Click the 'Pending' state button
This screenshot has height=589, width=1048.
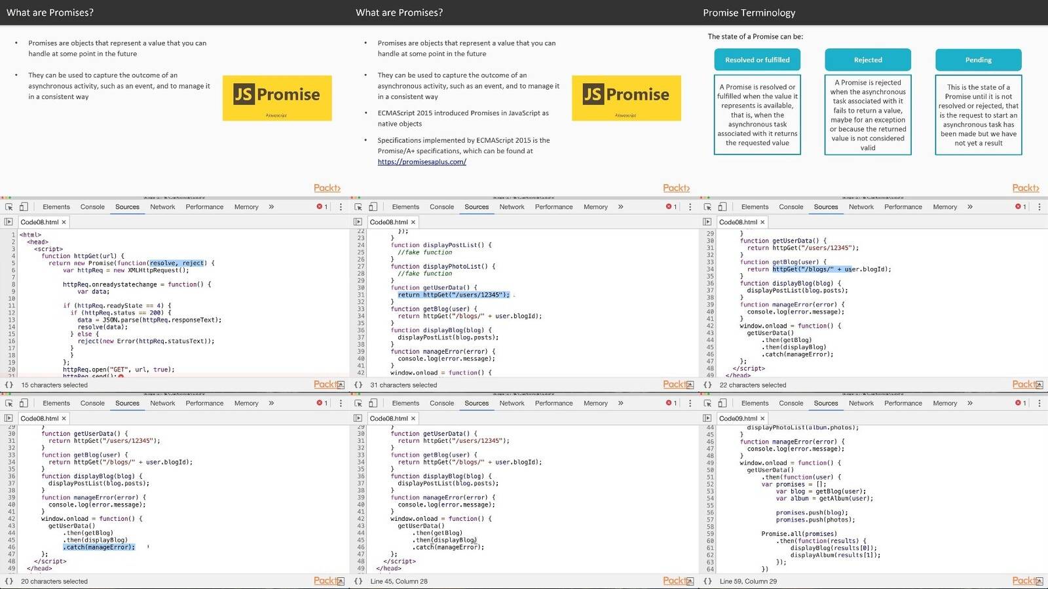click(x=979, y=60)
